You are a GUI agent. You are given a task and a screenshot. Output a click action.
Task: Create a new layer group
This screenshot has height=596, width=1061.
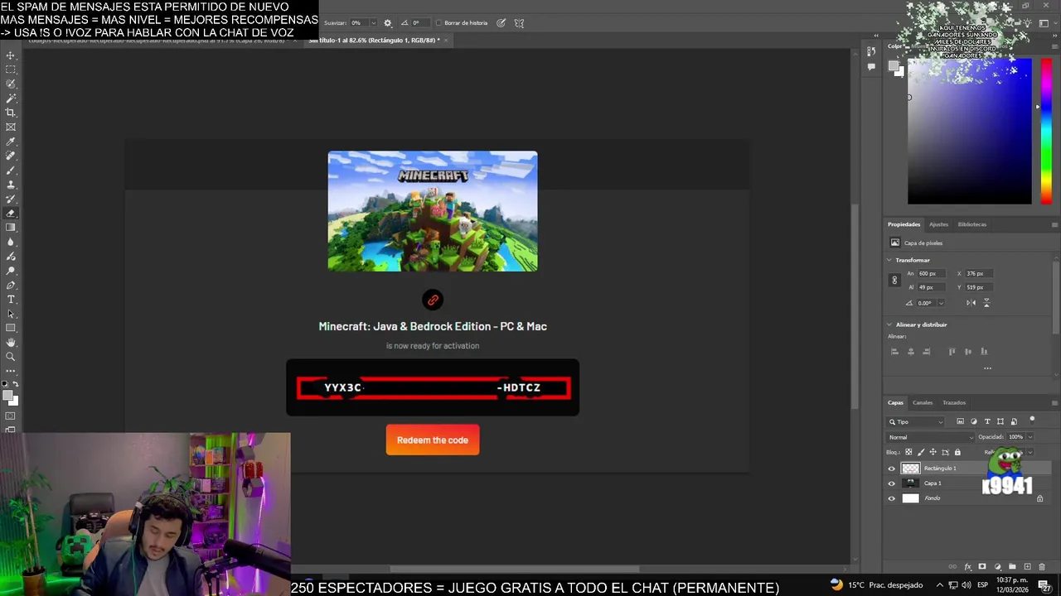[1012, 567]
